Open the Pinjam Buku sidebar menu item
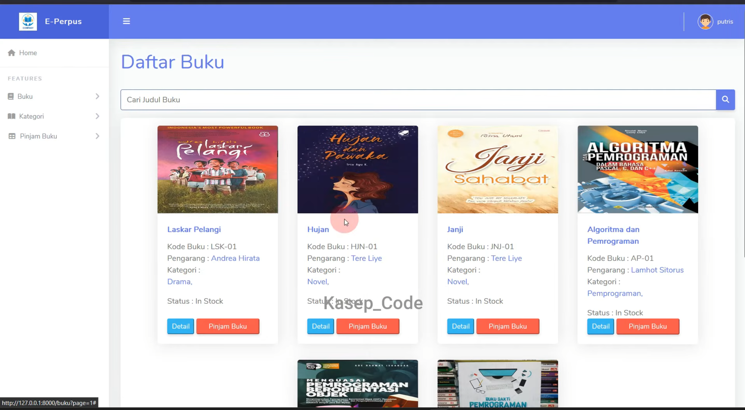The width and height of the screenshot is (745, 410). point(55,136)
